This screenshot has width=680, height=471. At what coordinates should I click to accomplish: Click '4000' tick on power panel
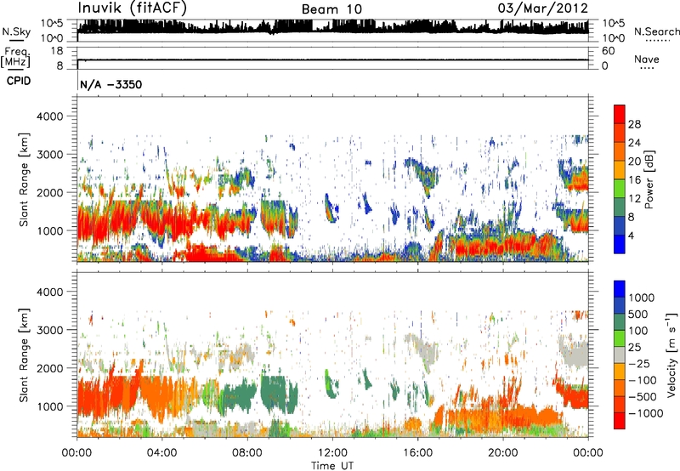(49, 116)
